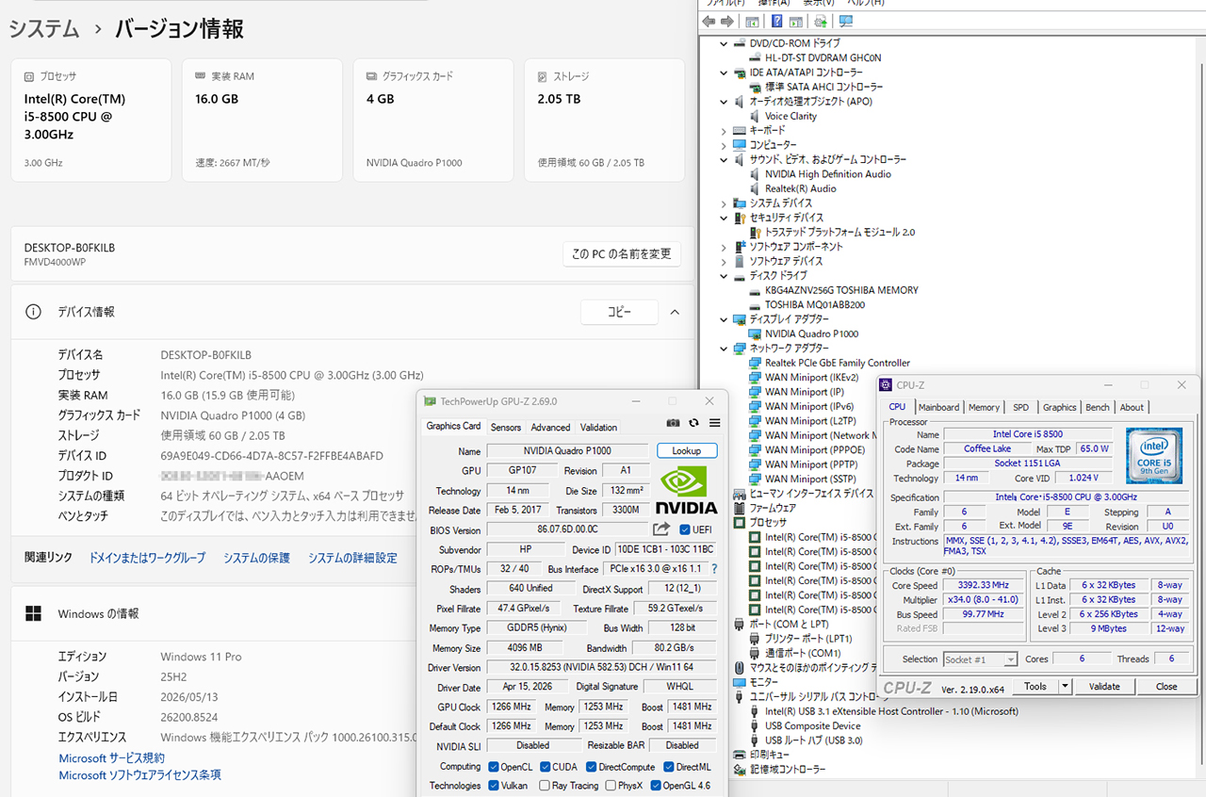Click the BIOS share/export arrow in GPU-Z
The image size is (1206, 797).
(x=661, y=529)
